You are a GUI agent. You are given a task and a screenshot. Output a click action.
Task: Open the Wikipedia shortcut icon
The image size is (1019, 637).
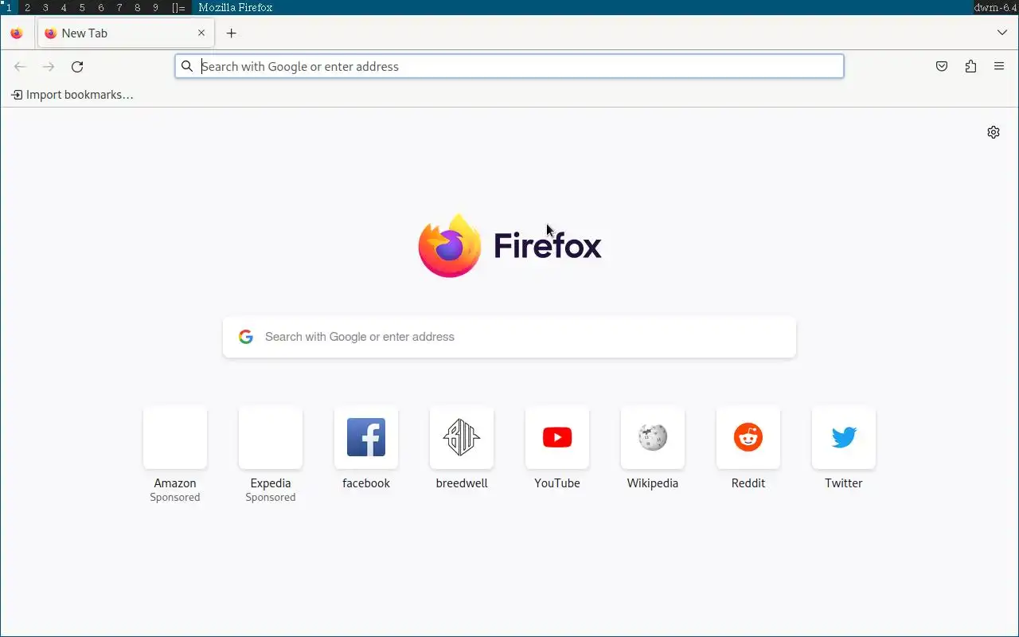coord(653,437)
